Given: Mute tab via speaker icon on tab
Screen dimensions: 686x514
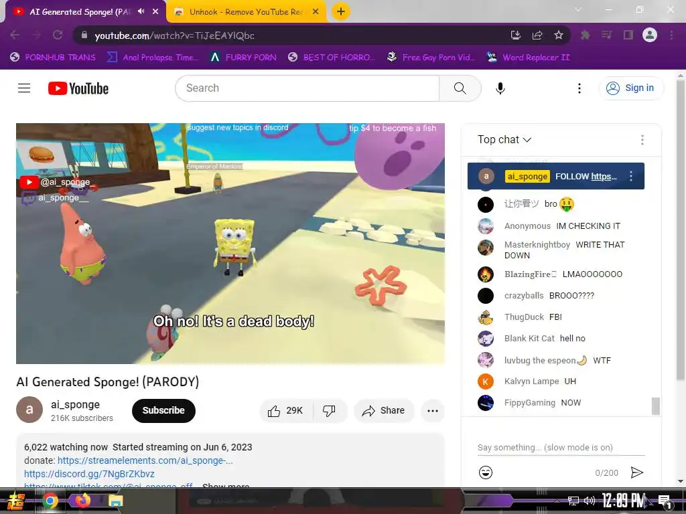Looking at the screenshot, I should [141, 11].
